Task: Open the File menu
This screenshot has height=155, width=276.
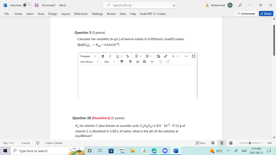Action: (x=7, y=14)
